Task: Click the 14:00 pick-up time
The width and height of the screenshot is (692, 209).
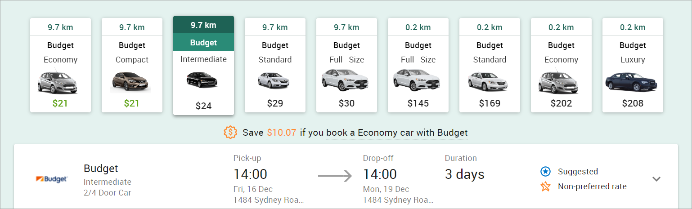Action: 250,174
